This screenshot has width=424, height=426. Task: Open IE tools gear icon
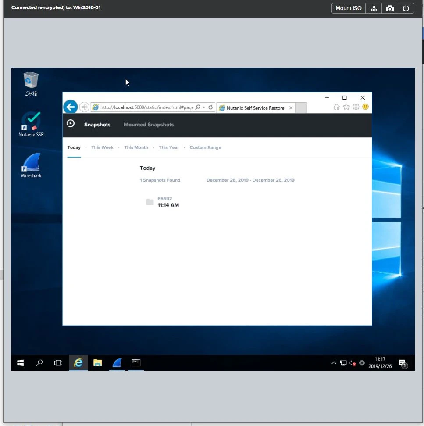[x=356, y=107]
